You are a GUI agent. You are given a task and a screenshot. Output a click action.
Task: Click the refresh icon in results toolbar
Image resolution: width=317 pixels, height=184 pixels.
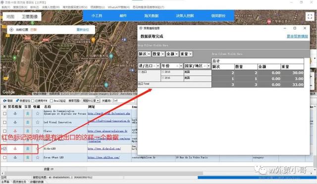[4, 100]
